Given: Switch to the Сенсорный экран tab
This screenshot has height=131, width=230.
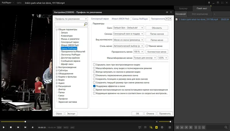Looking at the screenshot, I should (x=100, y=19).
